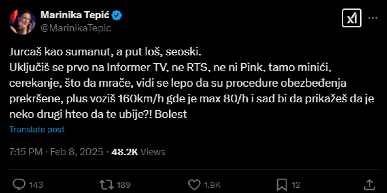The height and width of the screenshot is (193, 387).
Task: Click the share upload arrow icon
Action: pyautogui.click(x=369, y=184)
